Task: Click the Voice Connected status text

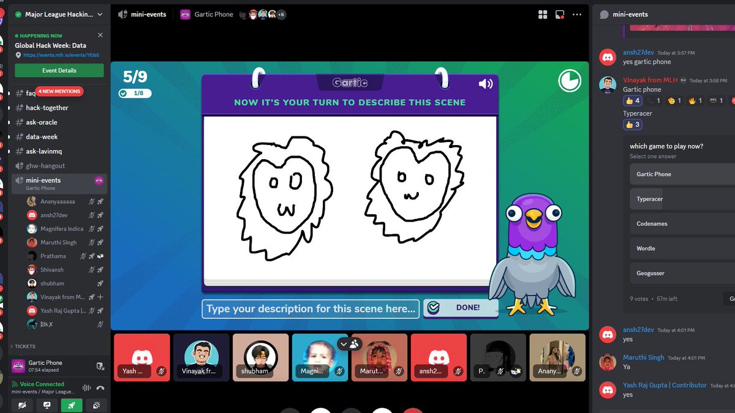Action: pos(42,384)
